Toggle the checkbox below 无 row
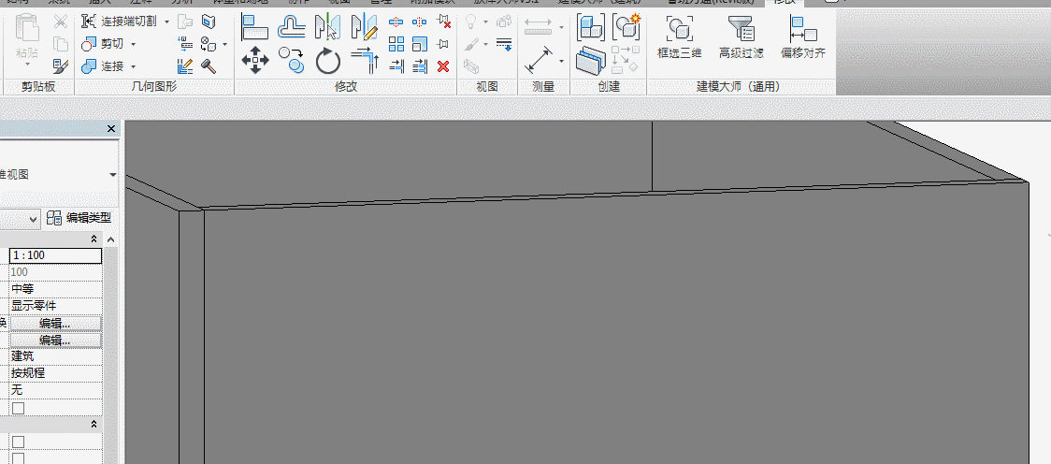Viewport: 1051px width, 464px height. click(18, 408)
